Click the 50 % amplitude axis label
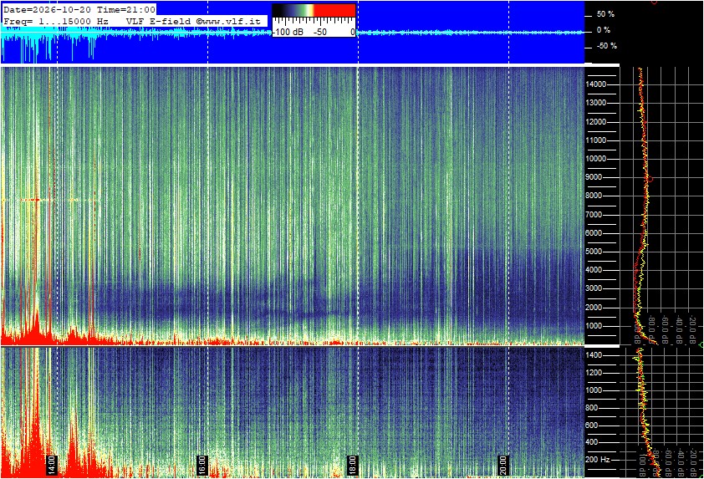Image resolution: width=704 pixels, height=479 pixels. click(605, 14)
